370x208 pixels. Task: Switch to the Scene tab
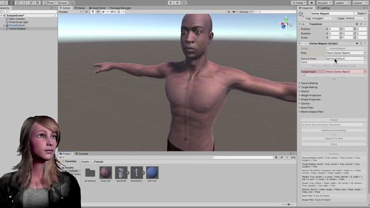65,8
